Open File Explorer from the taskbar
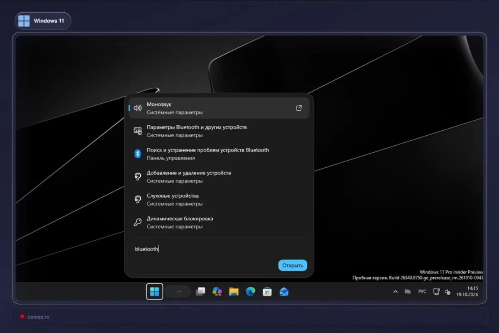The width and height of the screenshot is (499, 333). [x=234, y=292]
